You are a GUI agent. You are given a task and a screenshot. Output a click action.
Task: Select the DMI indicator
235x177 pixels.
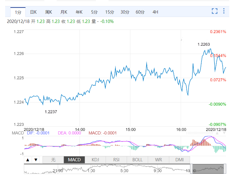click(x=179, y=160)
